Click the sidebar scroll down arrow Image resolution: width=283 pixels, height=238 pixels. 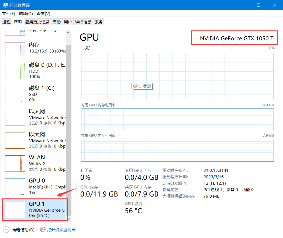[68, 219]
